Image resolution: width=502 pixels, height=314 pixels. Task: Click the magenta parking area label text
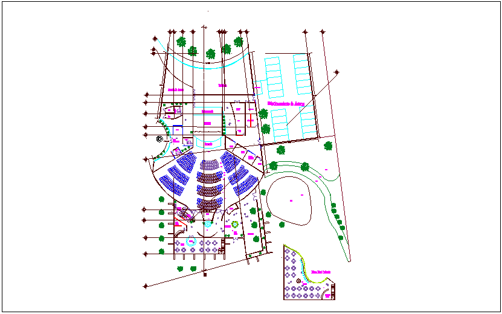(x=285, y=104)
